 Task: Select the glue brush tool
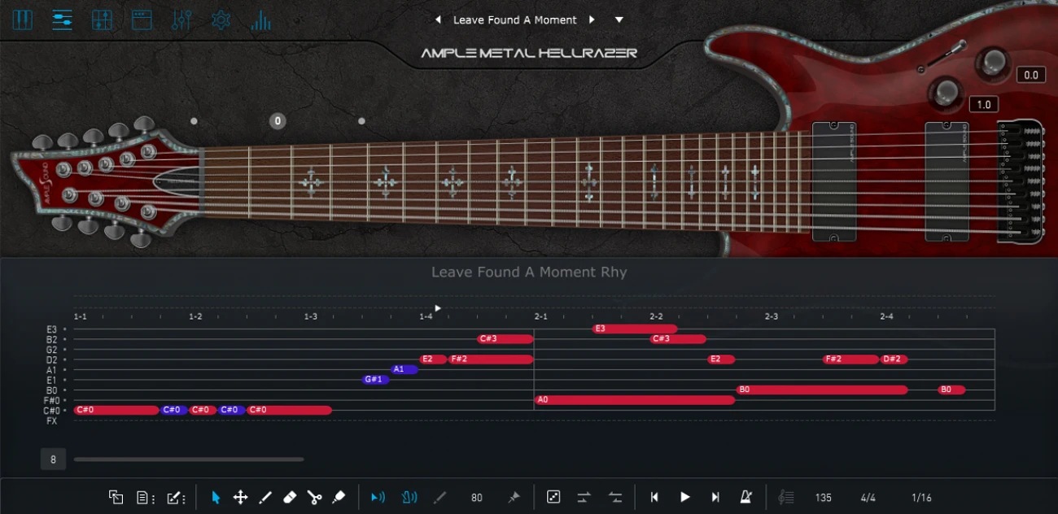click(339, 497)
